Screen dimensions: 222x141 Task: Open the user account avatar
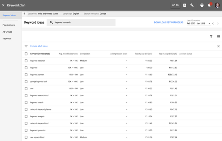[x=217, y=5]
